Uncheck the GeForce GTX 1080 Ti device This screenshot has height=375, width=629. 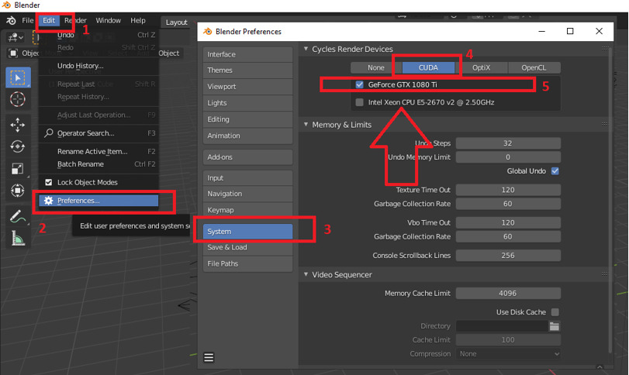click(x=359, y=84)
